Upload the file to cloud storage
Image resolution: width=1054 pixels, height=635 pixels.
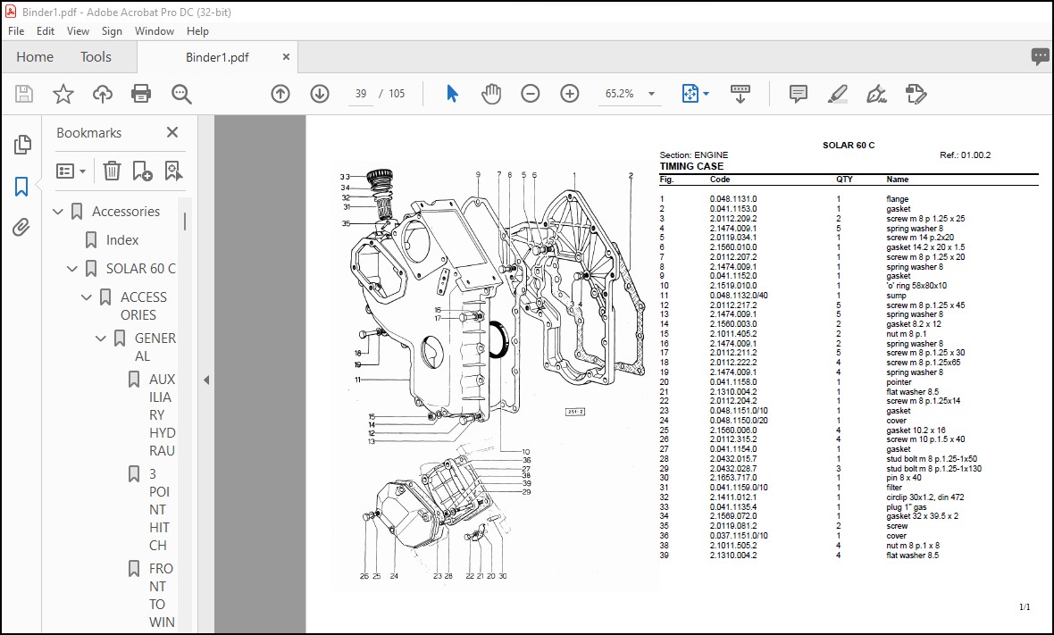[x=102, y=94]
